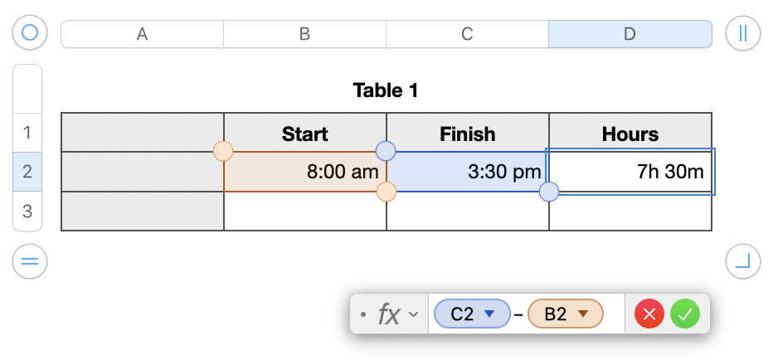Select column C header tab
Screen dimensions: 778x360
pos(467,34)
